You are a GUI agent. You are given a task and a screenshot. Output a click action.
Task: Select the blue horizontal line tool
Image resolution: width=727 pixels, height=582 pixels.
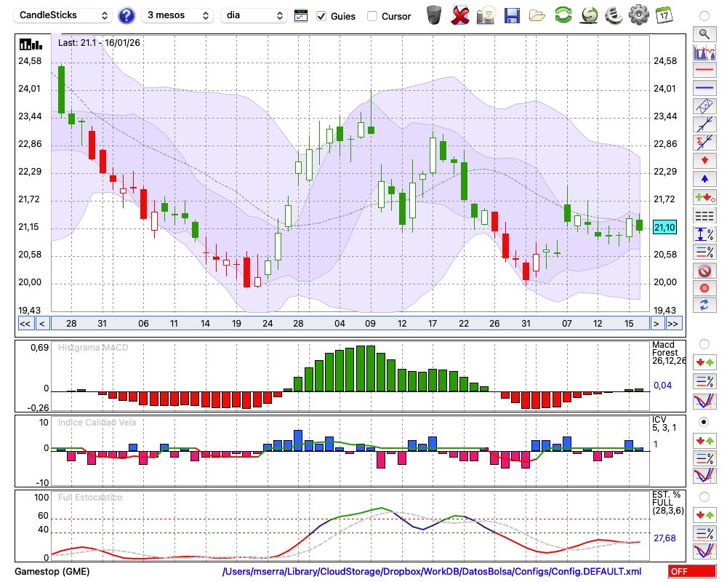click(704, 87)
